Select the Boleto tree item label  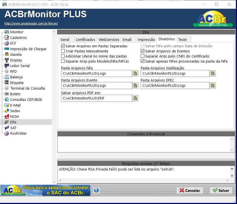click(15, 94)
